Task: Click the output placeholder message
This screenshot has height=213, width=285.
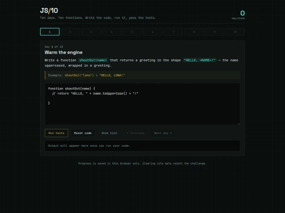Action: click(89, 146)
